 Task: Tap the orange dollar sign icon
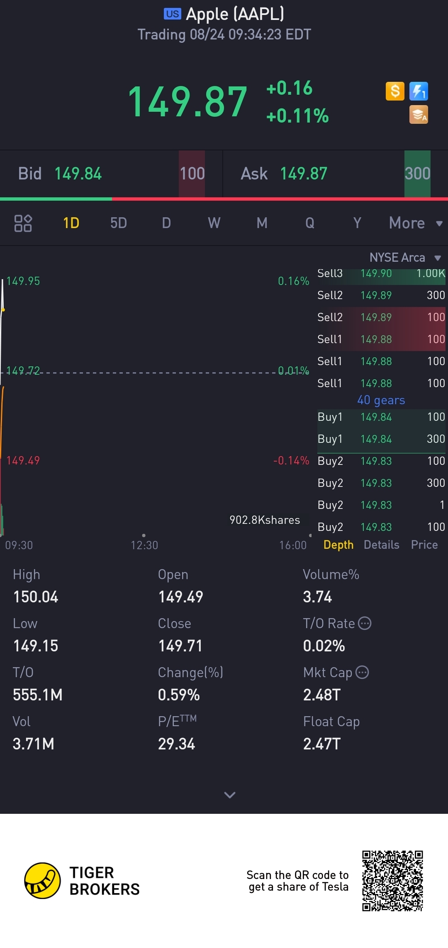pos(395,91)
